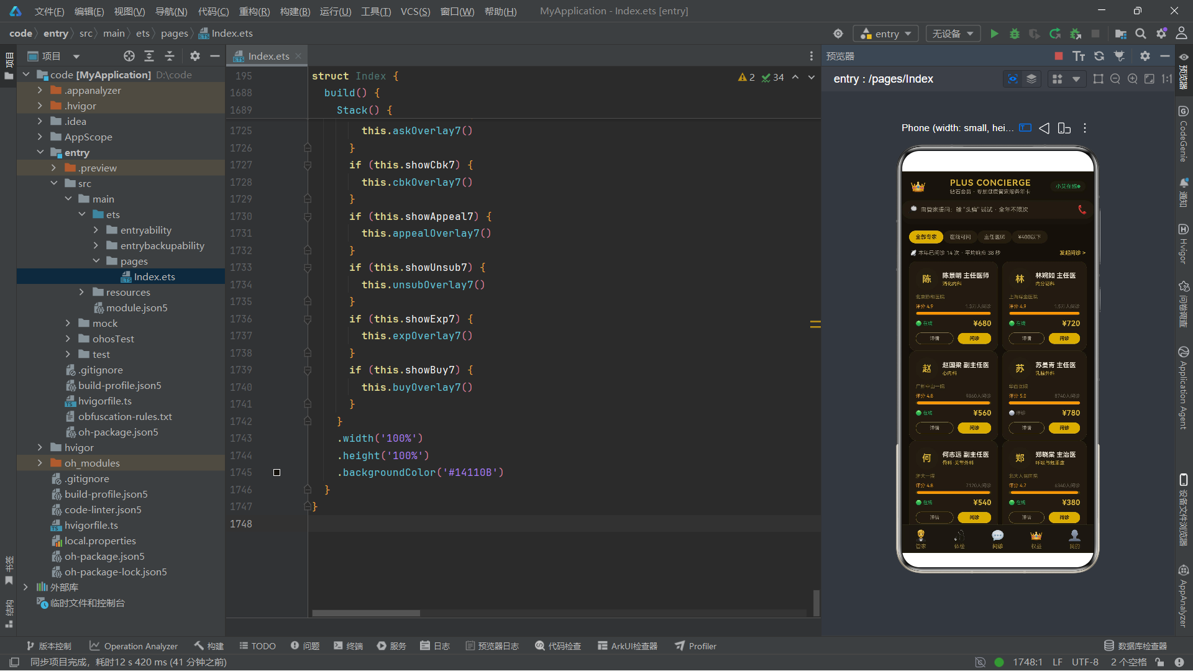Expand the 外部库 external libraries node
Image resolution: width=1193 pixels, height=671 pixels.
[x=25, y=587]
